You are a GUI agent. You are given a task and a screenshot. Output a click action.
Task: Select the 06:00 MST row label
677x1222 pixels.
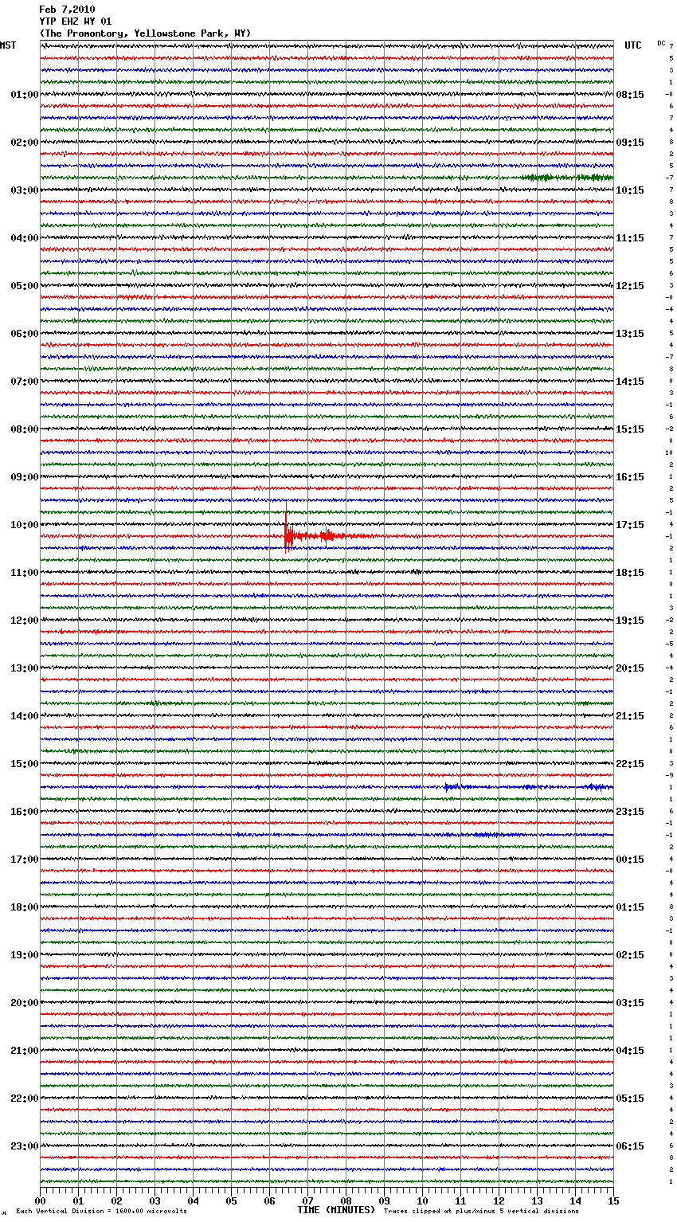[25, 334]
